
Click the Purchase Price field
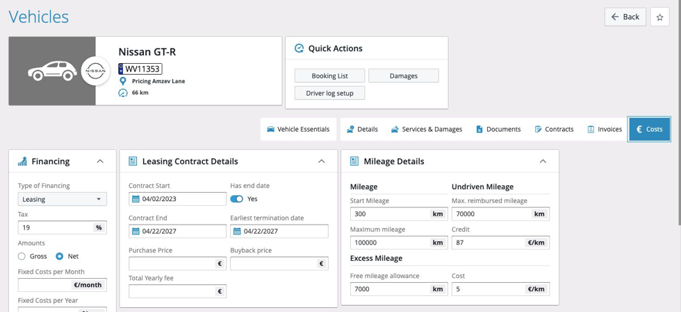(178, 263)
